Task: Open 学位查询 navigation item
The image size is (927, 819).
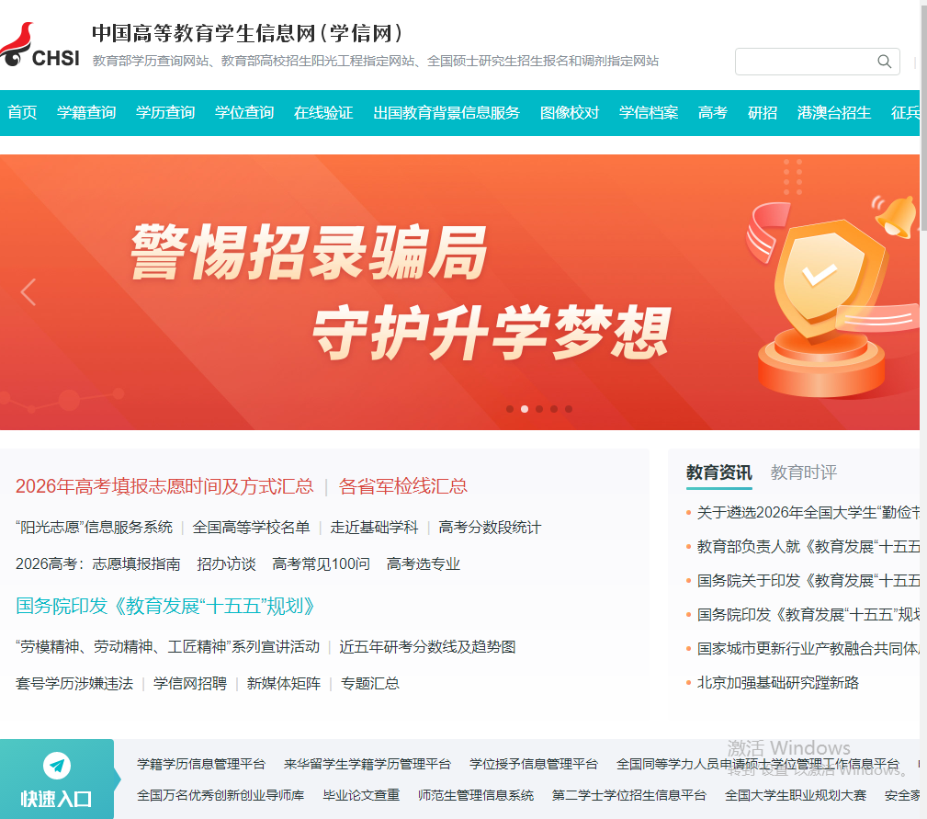Action: 244,112
